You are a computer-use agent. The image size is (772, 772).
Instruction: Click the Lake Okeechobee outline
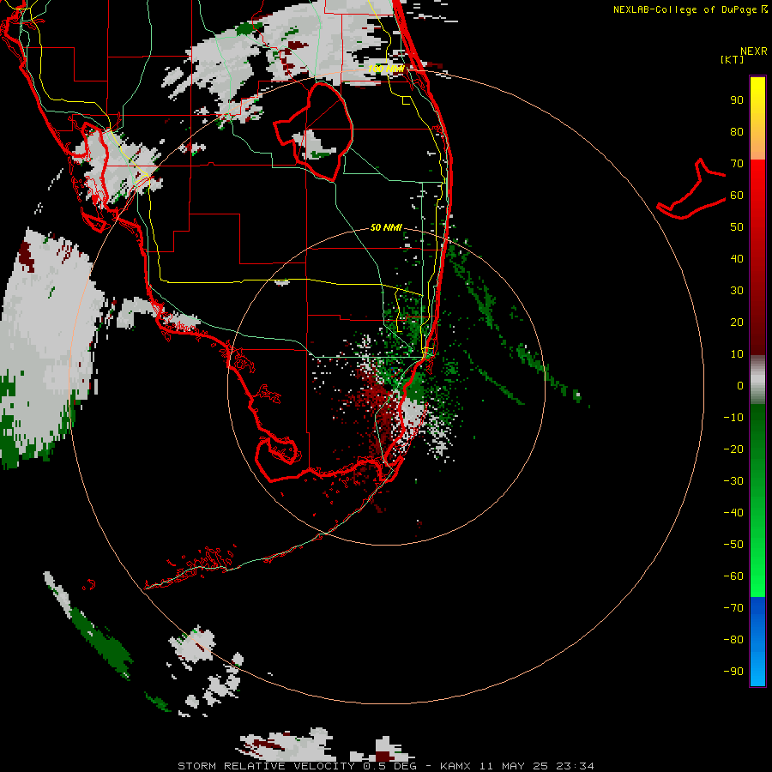[x=314, y=131]
